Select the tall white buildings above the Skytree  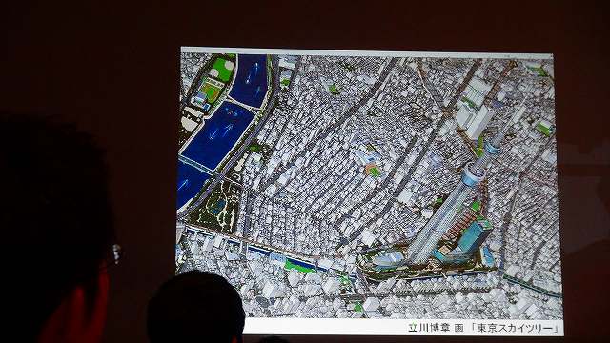473,108
